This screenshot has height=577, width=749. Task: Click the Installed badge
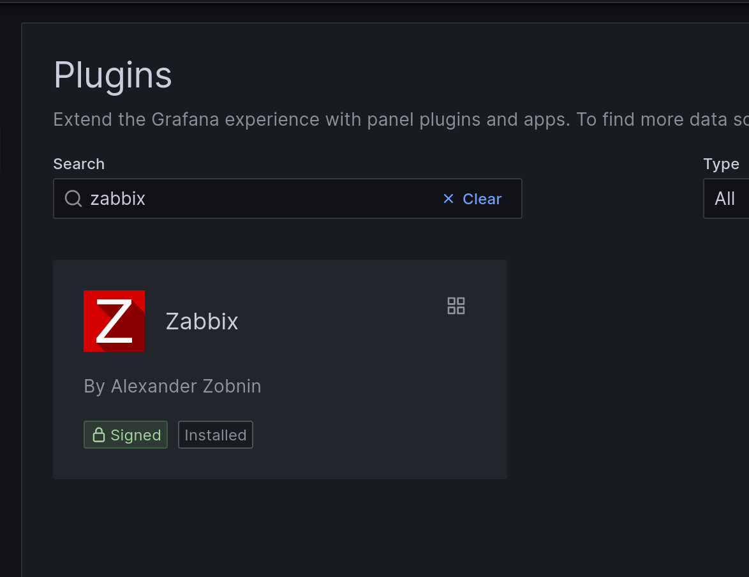point(216,435)
